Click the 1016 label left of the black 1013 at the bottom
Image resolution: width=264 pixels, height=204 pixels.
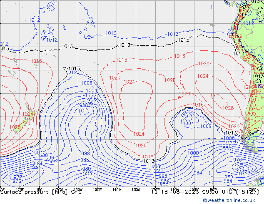148,157
